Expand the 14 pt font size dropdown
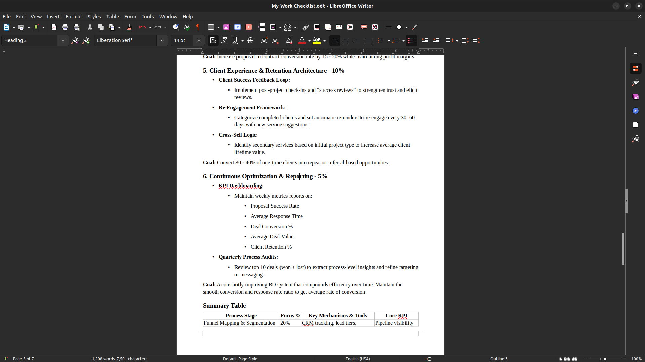Viewport: 645px width, 362px height. pyautogui.click(x=199, y=41)
